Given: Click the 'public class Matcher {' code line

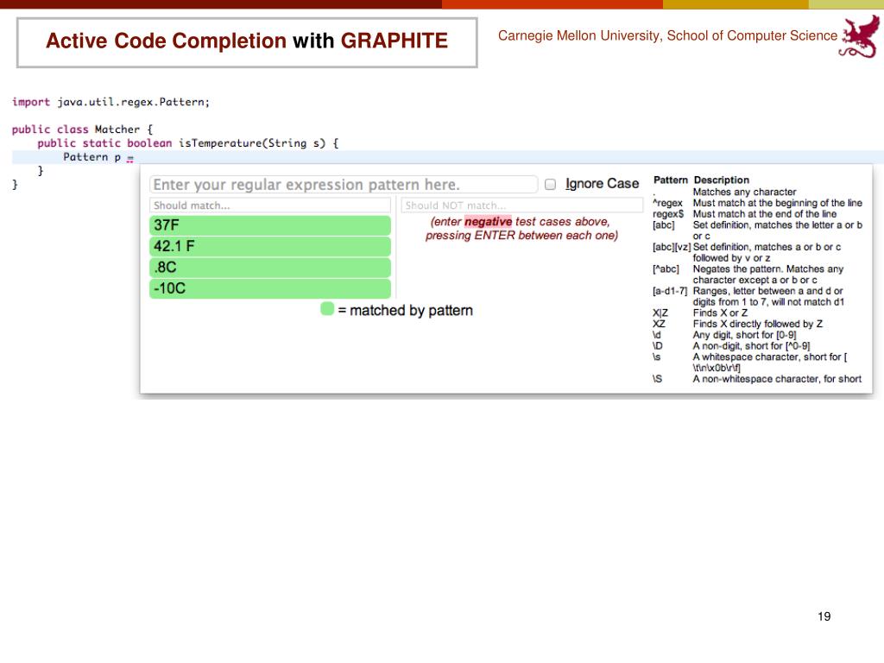Looking at the screenshot, I should (x=82, y=129).
